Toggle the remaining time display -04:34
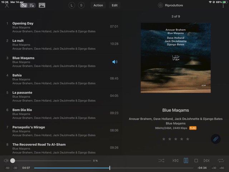This screenshot has height=172, width=229. pyautogui.click(x=202, y=168)
